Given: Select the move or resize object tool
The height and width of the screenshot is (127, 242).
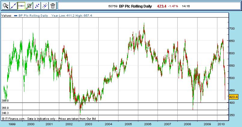Looking at the screenshot, I should 37,6.
